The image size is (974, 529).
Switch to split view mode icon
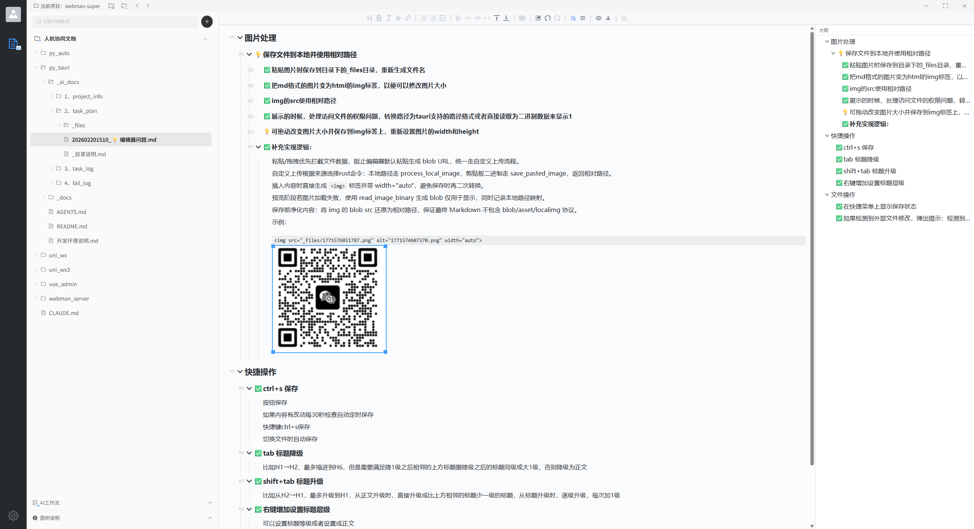click(582, 18)
